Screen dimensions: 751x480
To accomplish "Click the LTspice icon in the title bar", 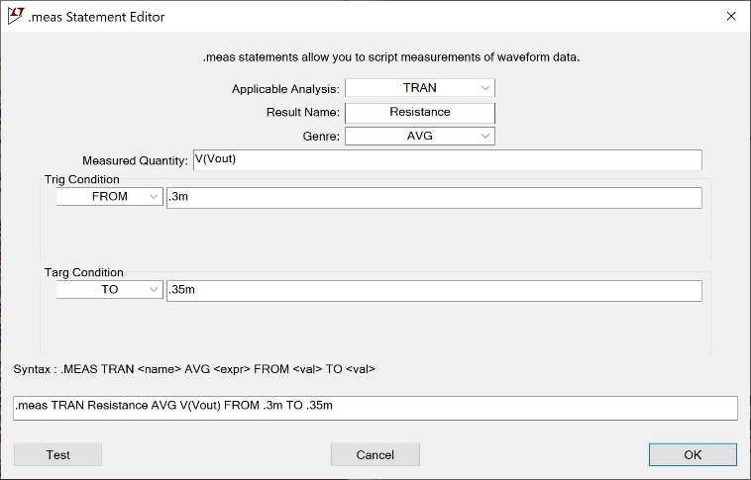I will (15, 16).
